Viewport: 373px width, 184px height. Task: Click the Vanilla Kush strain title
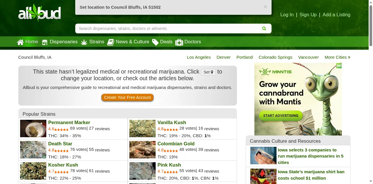pos(172,123)
